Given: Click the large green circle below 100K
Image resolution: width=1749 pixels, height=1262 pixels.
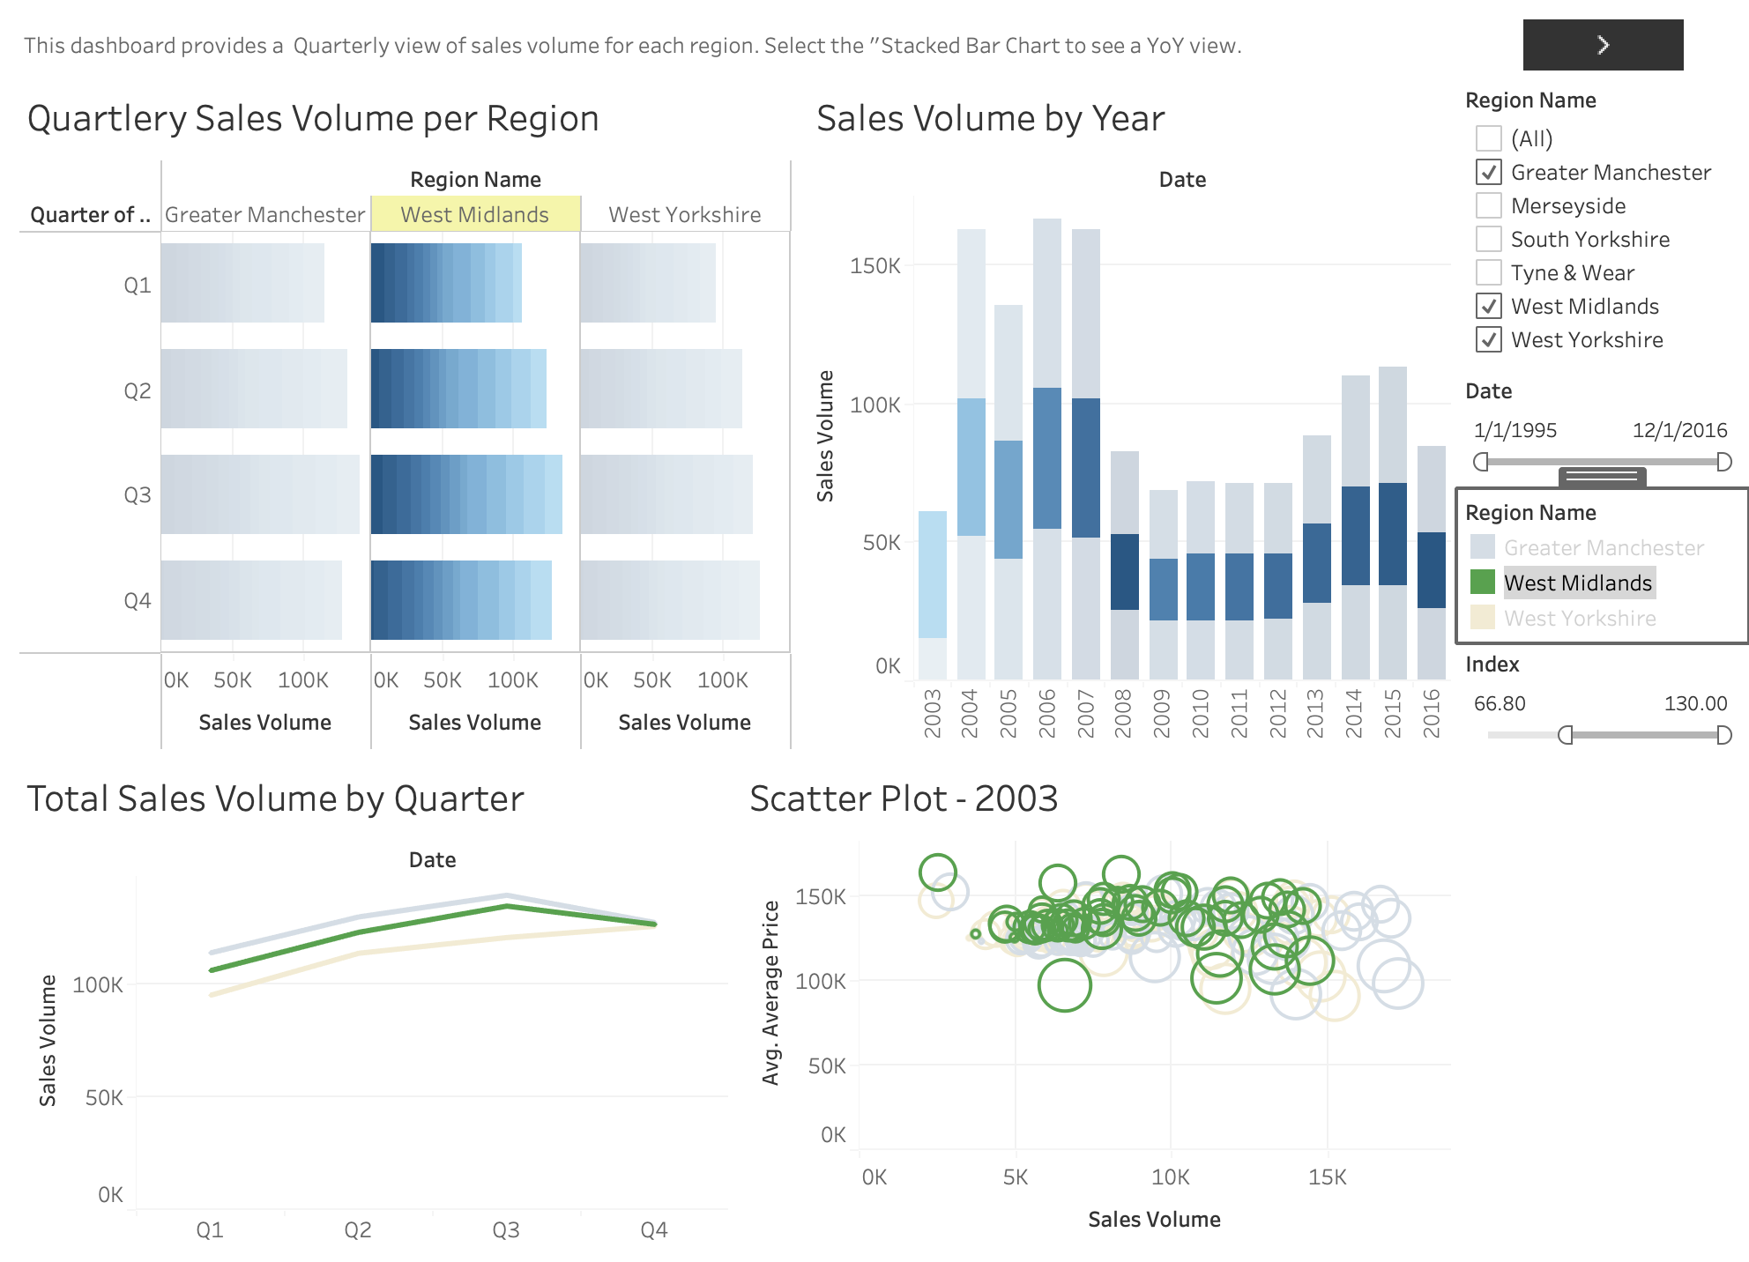Looking at the screenshot, I should (1064, 984).
